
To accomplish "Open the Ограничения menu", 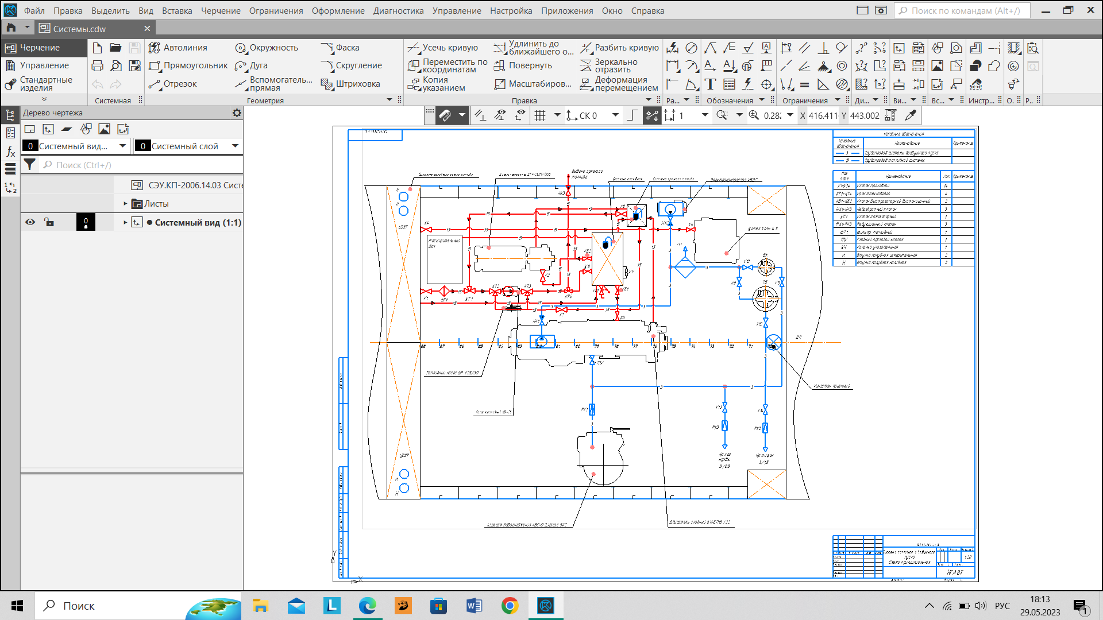I will pyautogui.click(x=276, y=11).
